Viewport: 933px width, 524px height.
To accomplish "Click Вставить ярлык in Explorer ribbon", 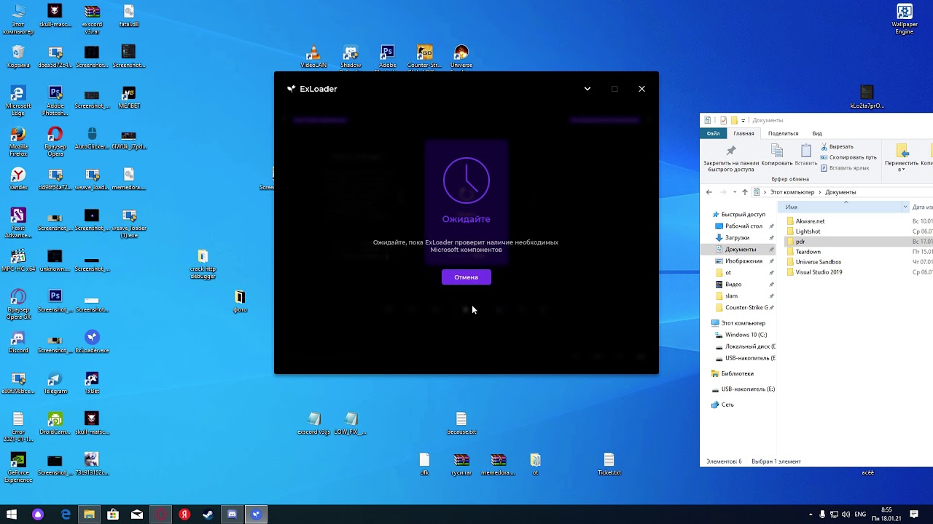I will pos(845,168).
